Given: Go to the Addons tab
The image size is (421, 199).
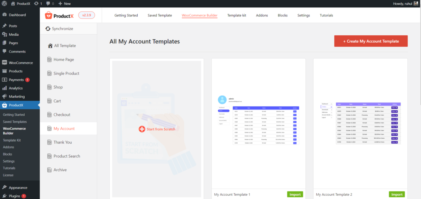Looking at the screenshot, I should 262,15.
